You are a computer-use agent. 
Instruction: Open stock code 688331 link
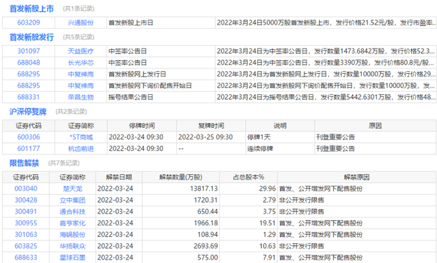pyautogui.click(x=29, y=97)
